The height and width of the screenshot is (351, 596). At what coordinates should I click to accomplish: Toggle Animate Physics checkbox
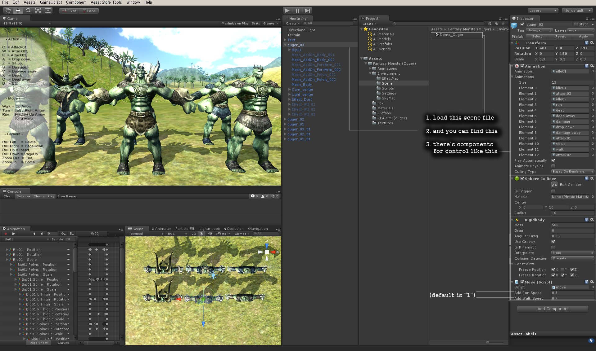tap(553, 166)
